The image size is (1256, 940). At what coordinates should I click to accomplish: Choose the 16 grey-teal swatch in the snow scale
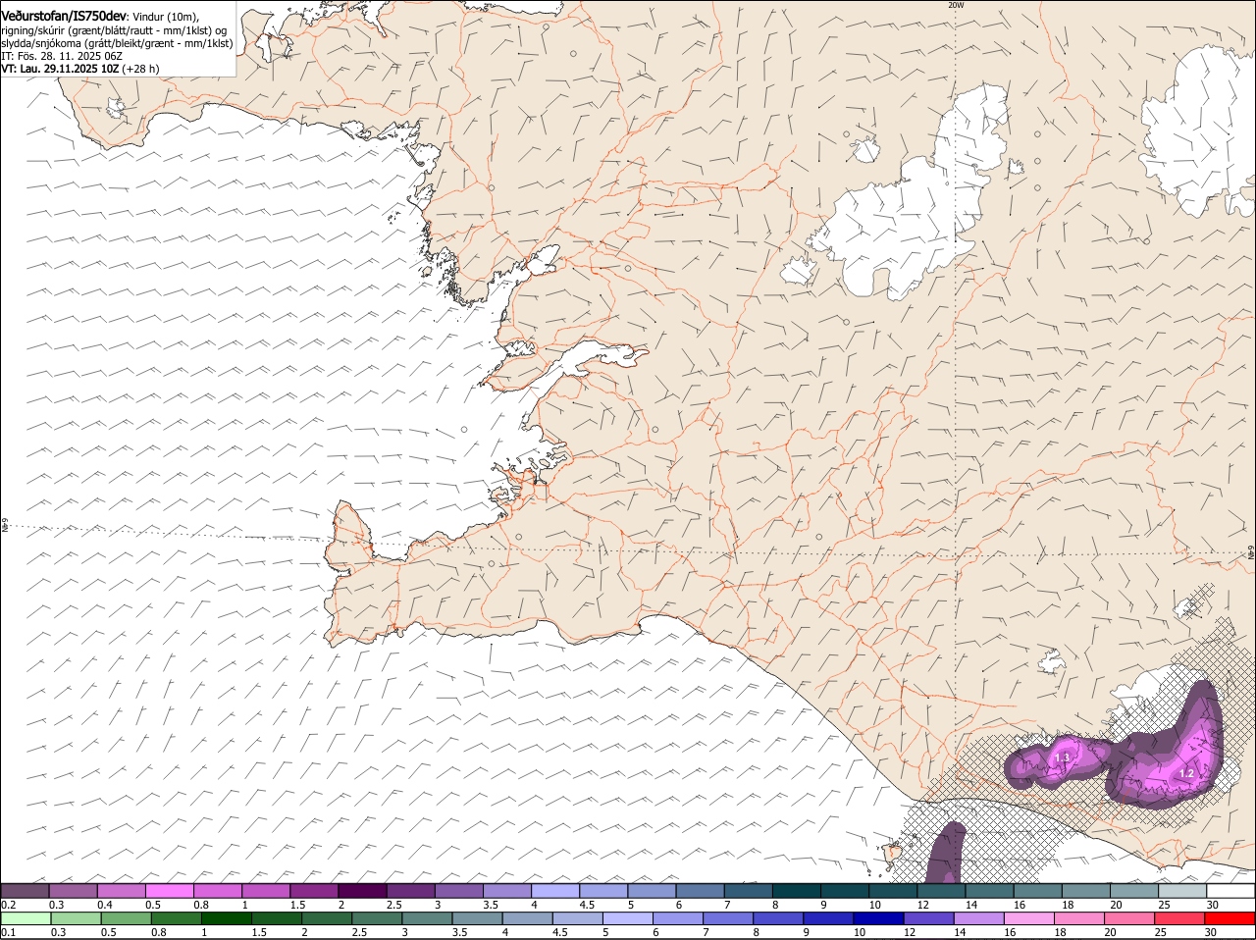(x=1037, y=891)
